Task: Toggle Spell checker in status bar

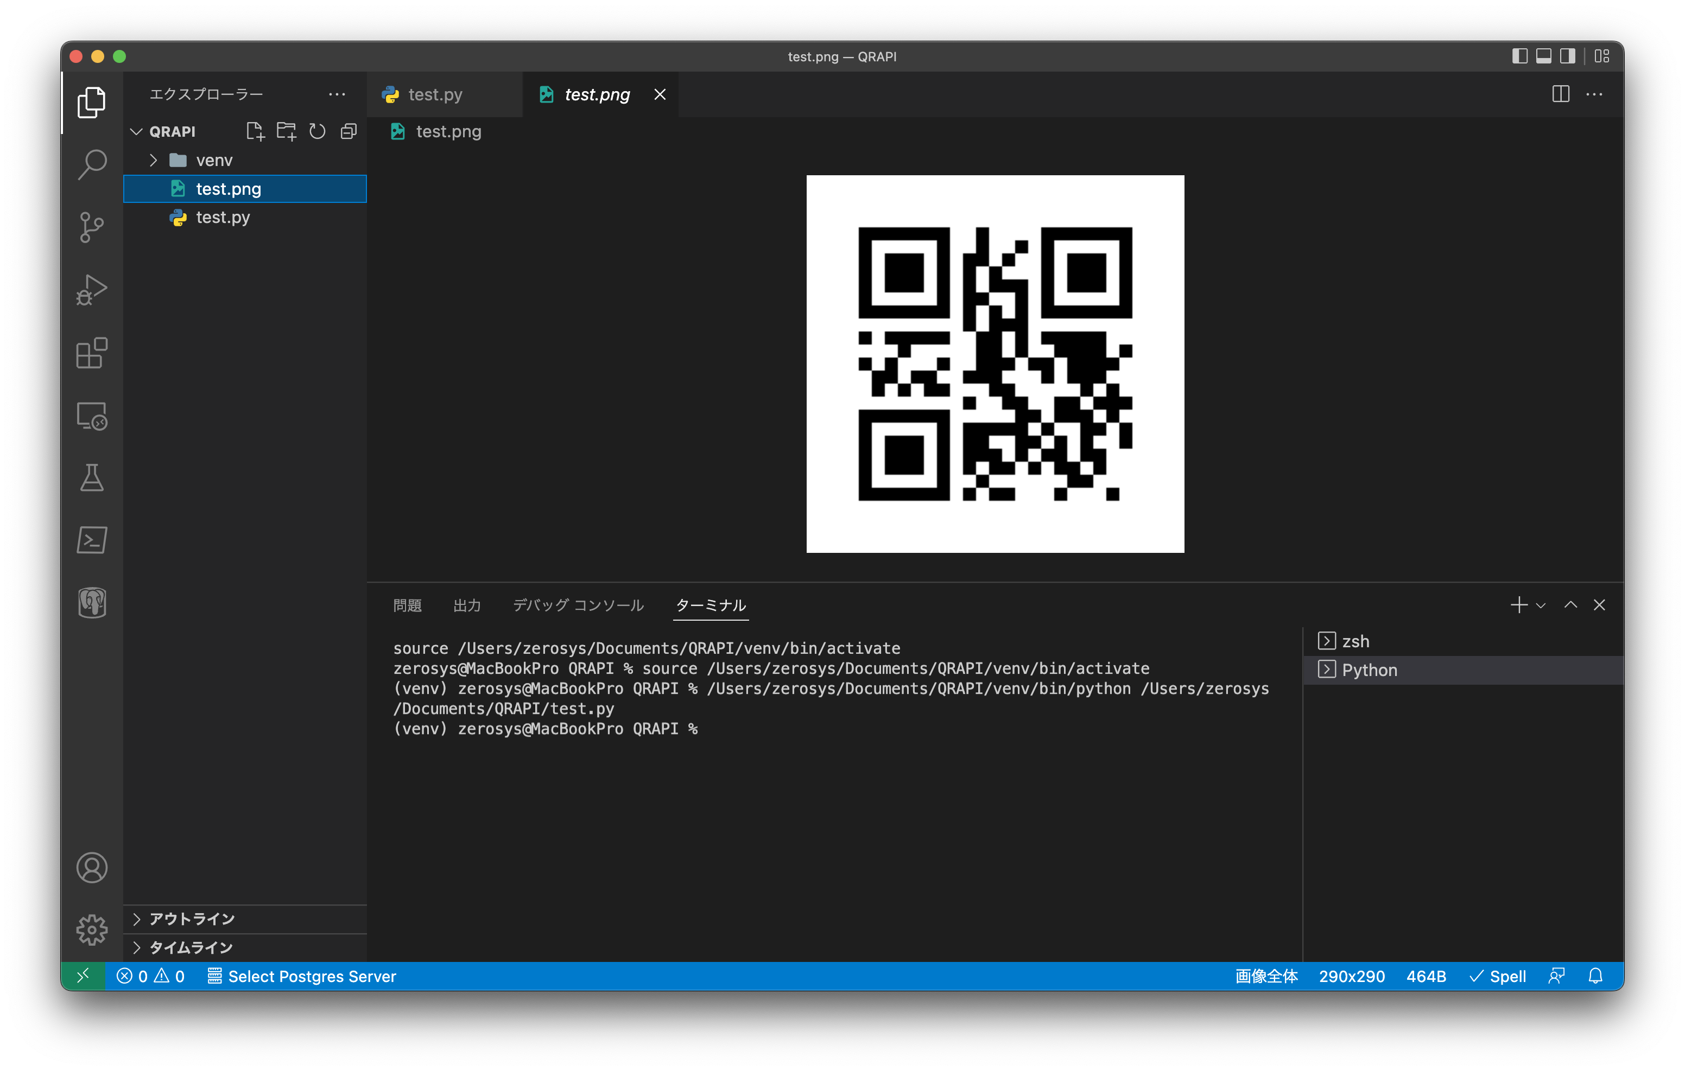Action: (1498, 976)
